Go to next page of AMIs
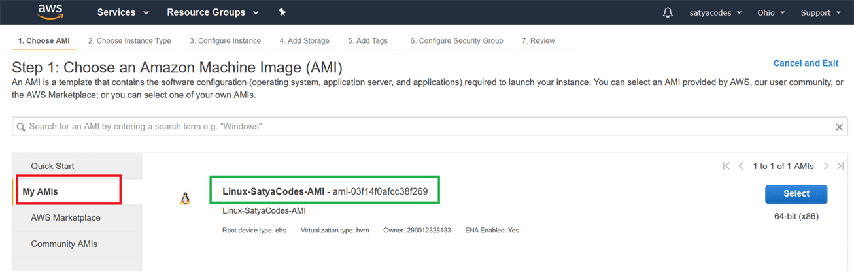This screenshot has width=854, height=271. point(827,166)
